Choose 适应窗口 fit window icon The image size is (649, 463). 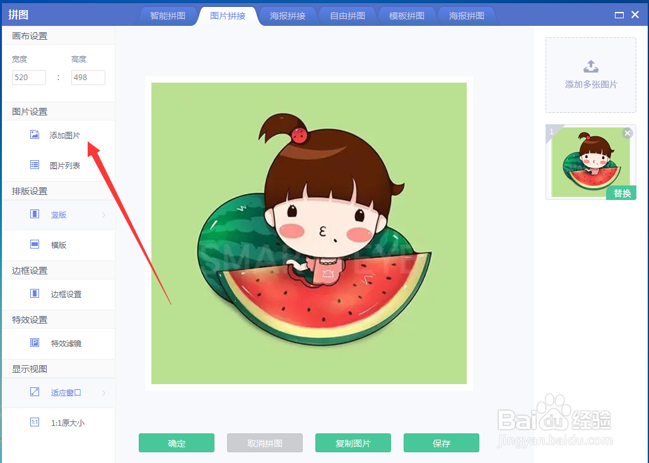point(35,392)
